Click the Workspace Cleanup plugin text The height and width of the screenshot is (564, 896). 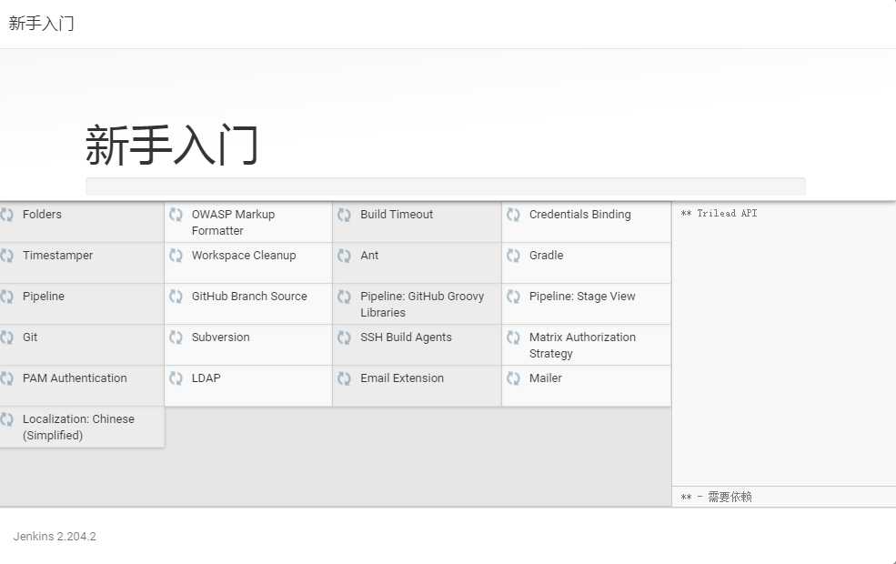pyautogui.click(x=244, y=256)
